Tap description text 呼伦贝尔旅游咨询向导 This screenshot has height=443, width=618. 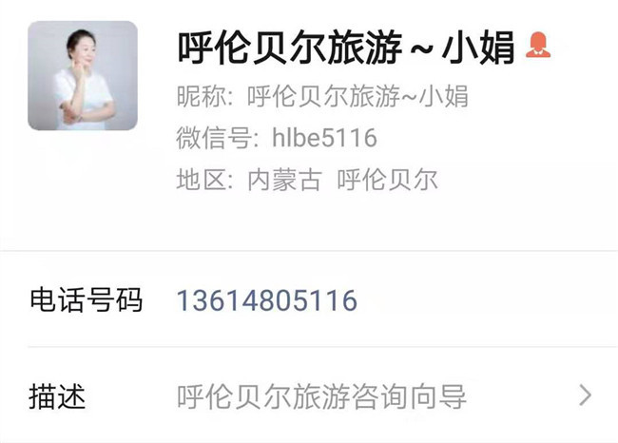(x=321, y=396)
